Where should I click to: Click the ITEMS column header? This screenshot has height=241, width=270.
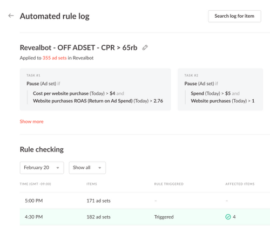92,184
